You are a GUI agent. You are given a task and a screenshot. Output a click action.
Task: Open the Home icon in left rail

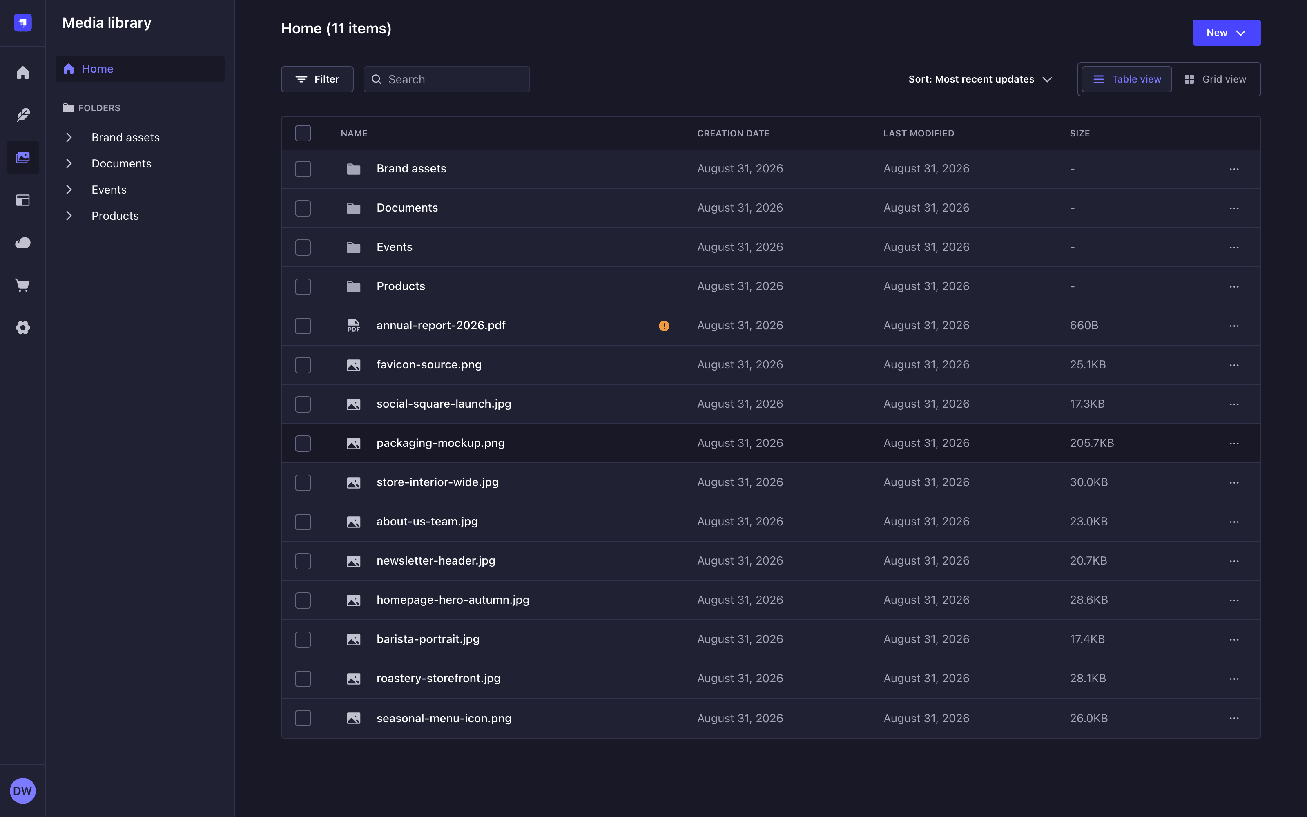click(x=23, y=72)
